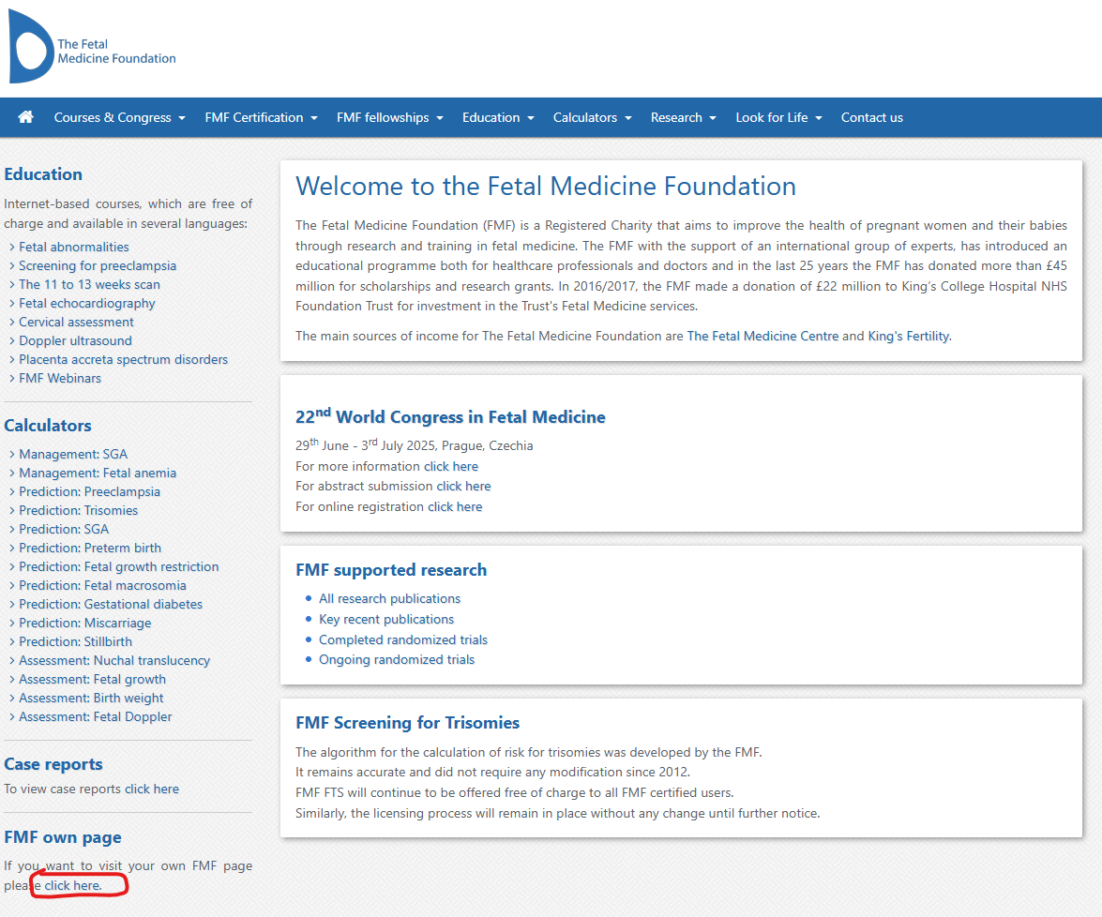Open Prediction: Fetal growth restriction
Image resolution: width=1102 pixels, height=917 pixels.
coord(119,566)
